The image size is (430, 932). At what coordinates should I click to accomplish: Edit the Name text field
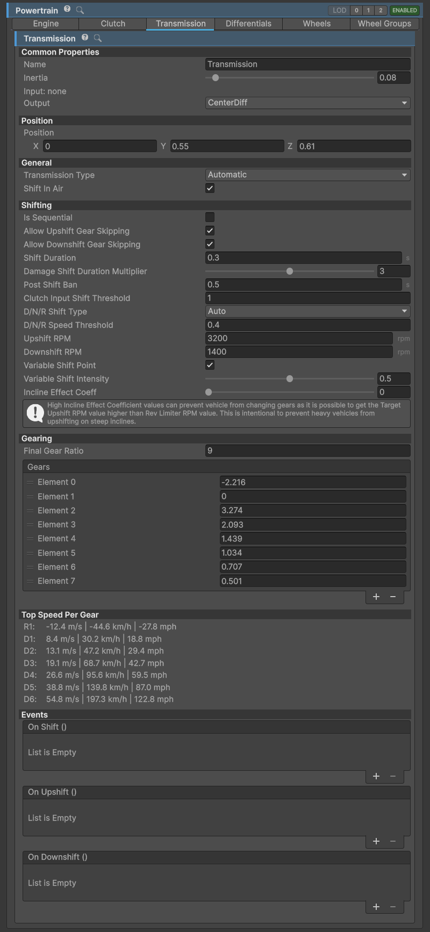[307, 64]
